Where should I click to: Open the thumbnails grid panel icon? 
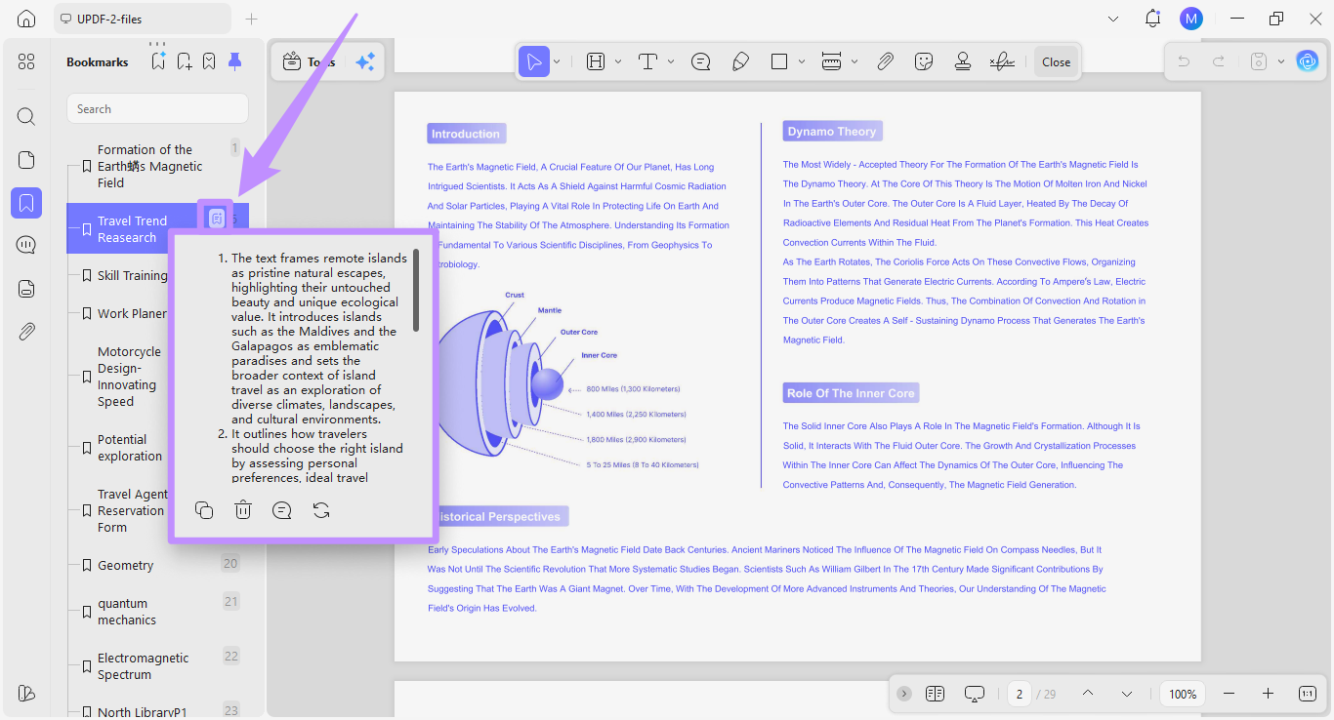pos(26,61)
